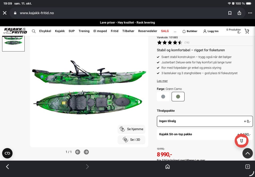Bookmark this page in the browser

[230, 13]
